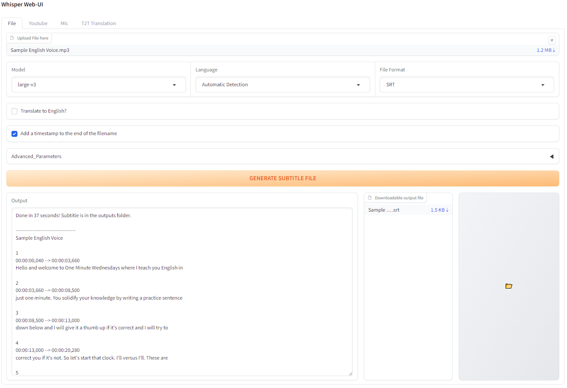
Task: Open the Model dropdown showing large-v3
Action: pos(98,85)
